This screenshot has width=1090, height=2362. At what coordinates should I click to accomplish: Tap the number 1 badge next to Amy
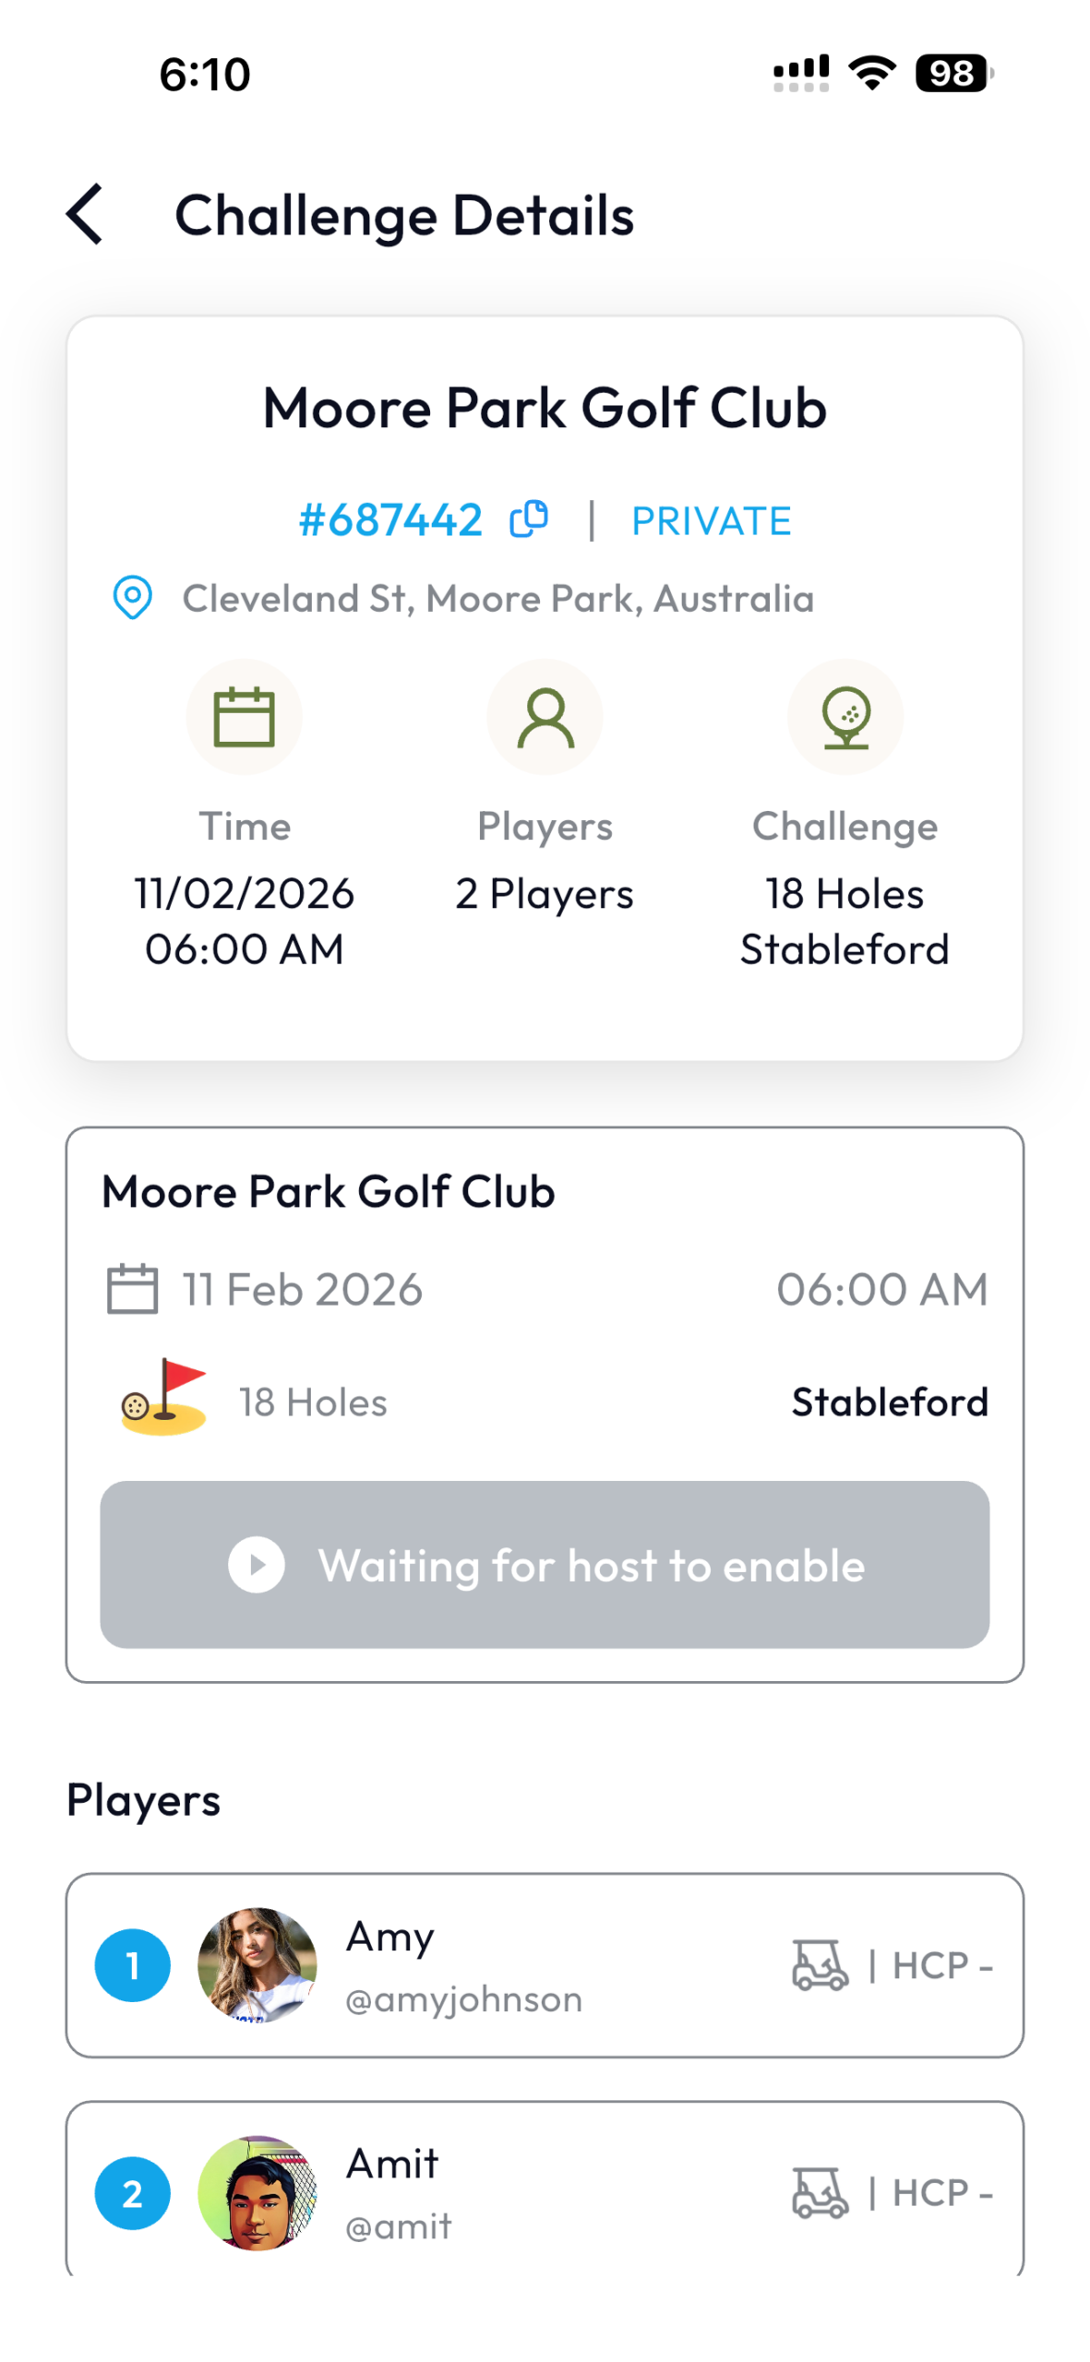point(132,1963)
